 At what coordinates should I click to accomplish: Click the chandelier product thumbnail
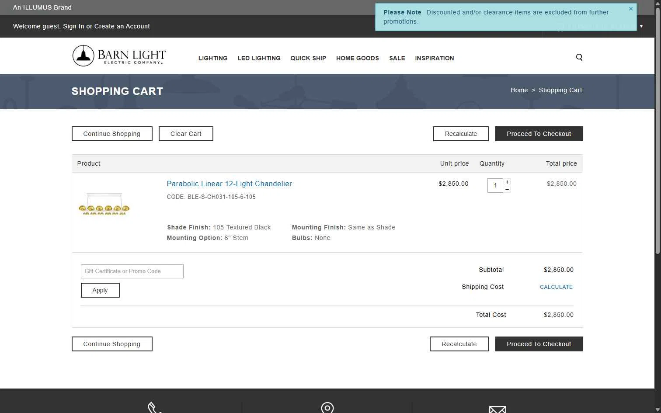pyautogui.click(x=104, y=204)
